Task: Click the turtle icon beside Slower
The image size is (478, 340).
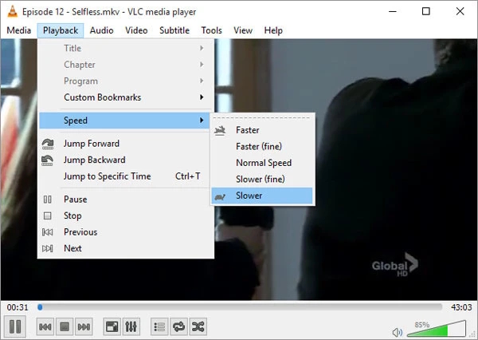Action: click(x=220, y=196)
